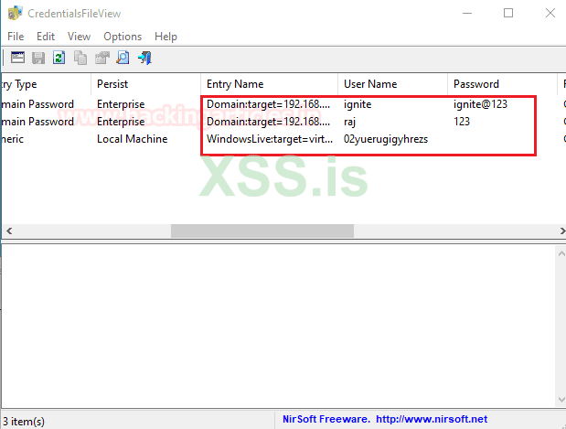This screenshot has height=429, width=566.
Task: Sort by Password column header
Action: click(503, 84)
